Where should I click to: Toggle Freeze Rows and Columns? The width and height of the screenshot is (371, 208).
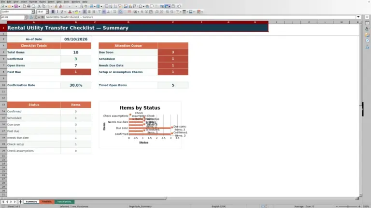pos(166,6)
